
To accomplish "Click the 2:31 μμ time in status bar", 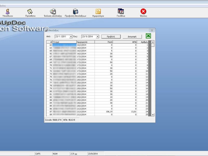I will (x=78, y=154).
